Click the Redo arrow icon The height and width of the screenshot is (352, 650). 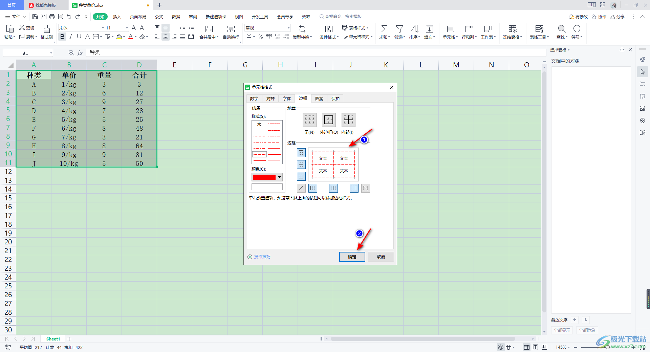(x=78, y=17)
